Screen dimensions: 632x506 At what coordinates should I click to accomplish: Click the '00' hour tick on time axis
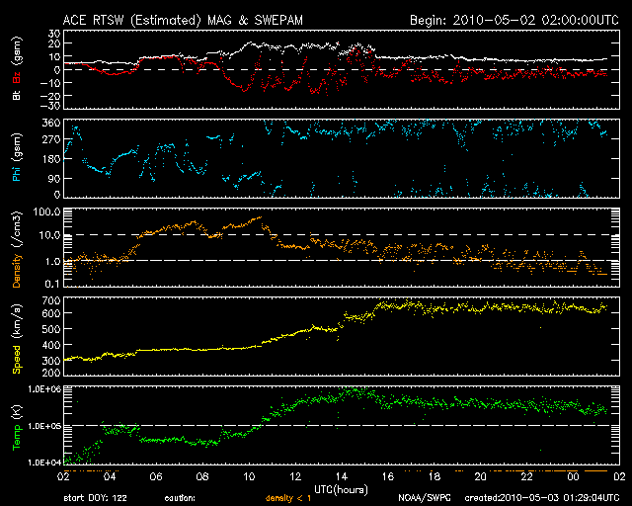(573, 477)
